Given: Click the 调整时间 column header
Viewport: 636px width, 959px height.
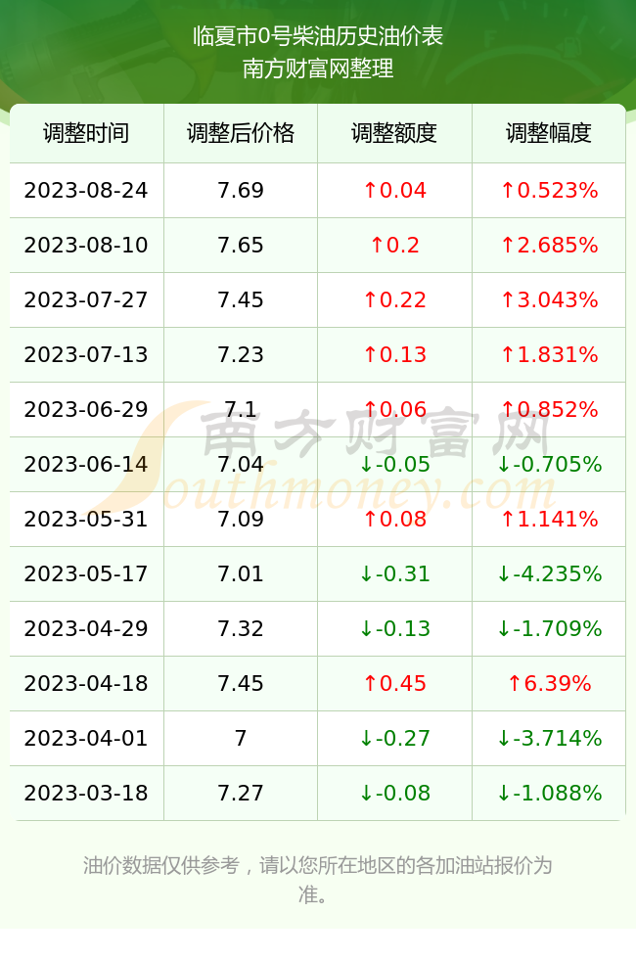Looking at the screenshot, I should [86, 133].
